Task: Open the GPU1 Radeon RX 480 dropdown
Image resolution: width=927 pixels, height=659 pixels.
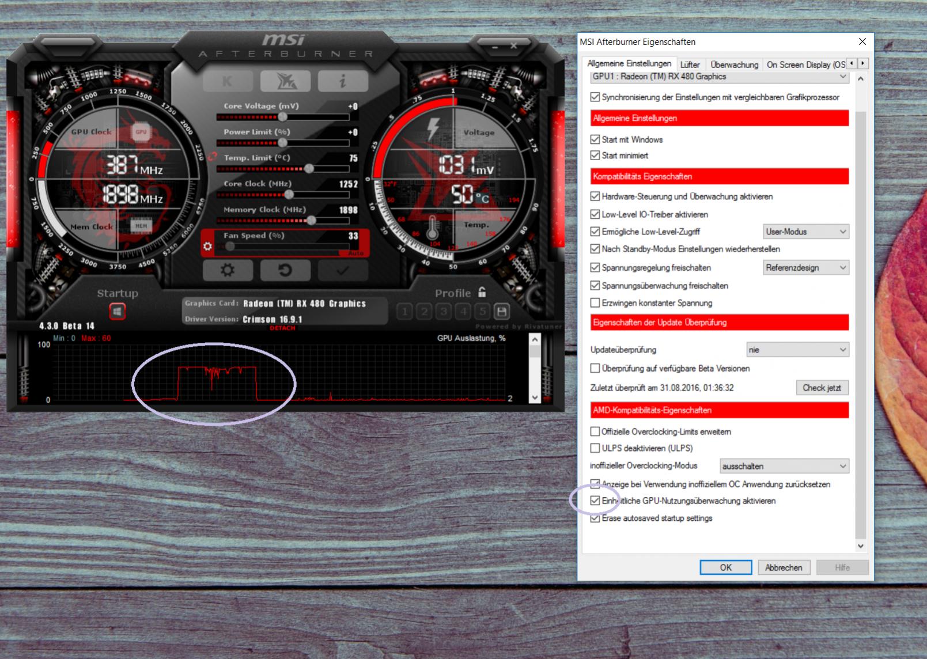Action: click(x=720, y=77)
